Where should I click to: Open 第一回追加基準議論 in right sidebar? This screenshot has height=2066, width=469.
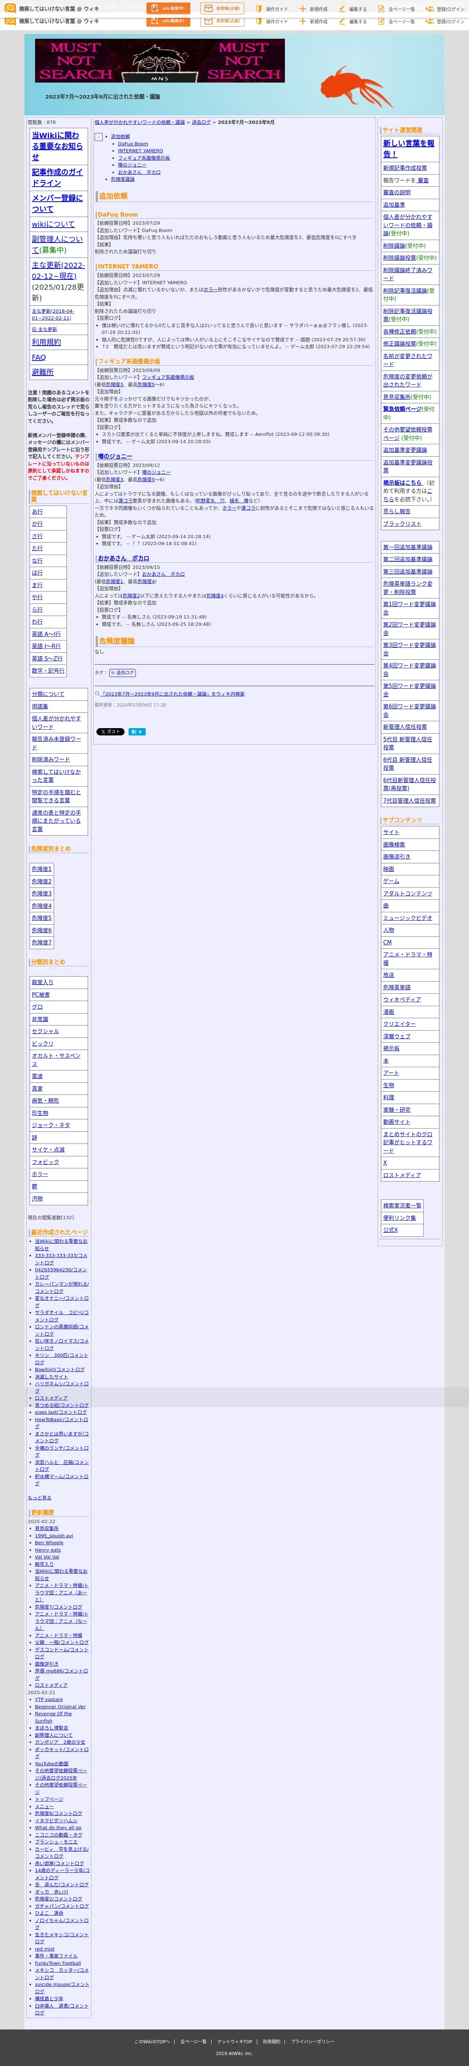click(x=407, y=547)
